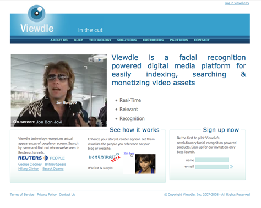
Task: Mute video using speaker icon
Action: 93,60
